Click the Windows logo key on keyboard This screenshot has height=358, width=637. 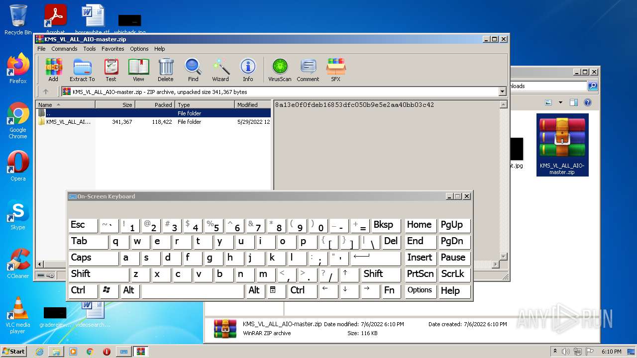[x=109, y=291]
